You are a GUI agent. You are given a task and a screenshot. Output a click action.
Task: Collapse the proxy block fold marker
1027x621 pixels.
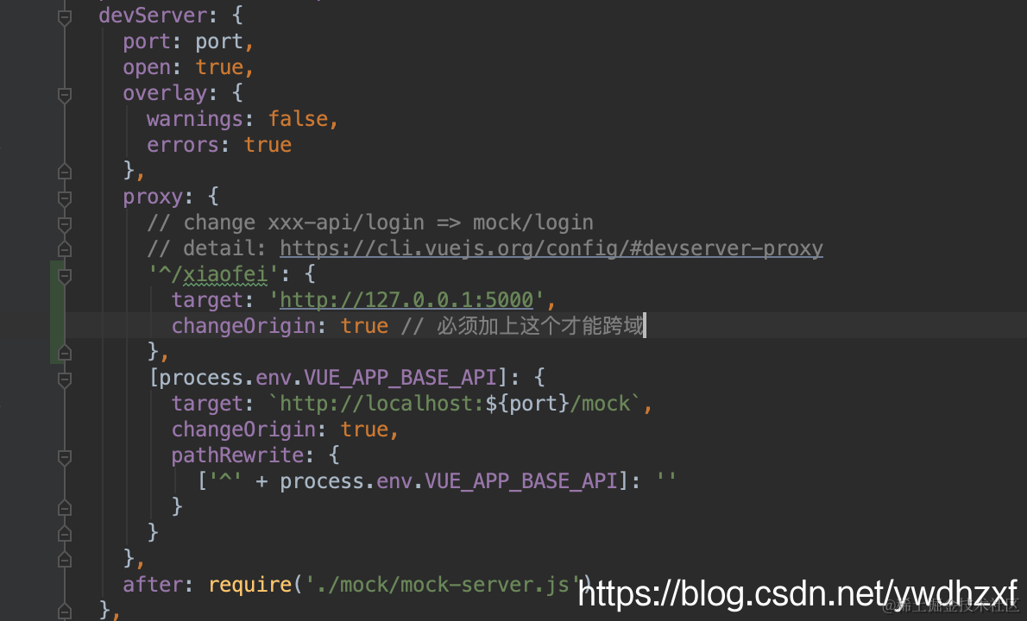(64, 198)
